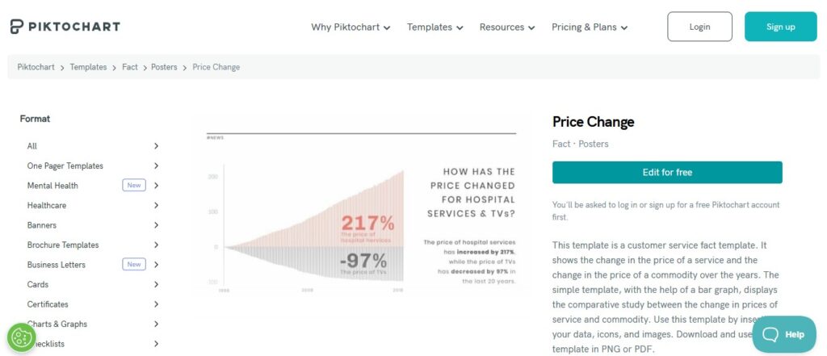Viewport: 827px width, 356px height.
Task: Open the cookie settings icon
Action: coord(22,337)
